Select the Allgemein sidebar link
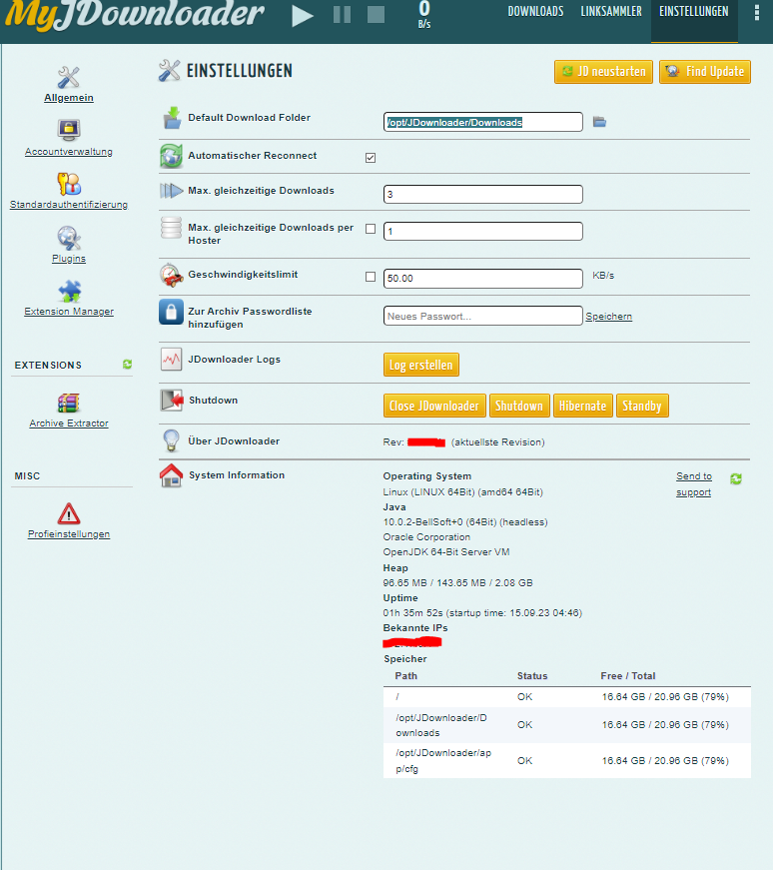Screen dimensions: 773x870 [69, 98]
